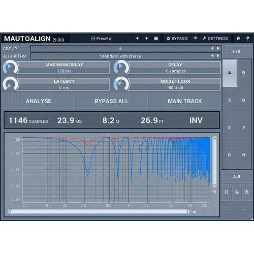Click the up arrow atop the vertical scrollbar
254x254 pixels.
[214, 137]
